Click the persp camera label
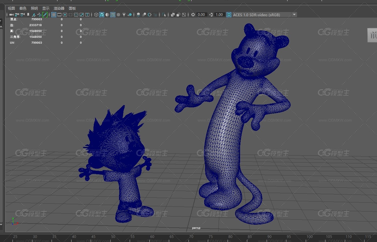 [x=196, y=228]
